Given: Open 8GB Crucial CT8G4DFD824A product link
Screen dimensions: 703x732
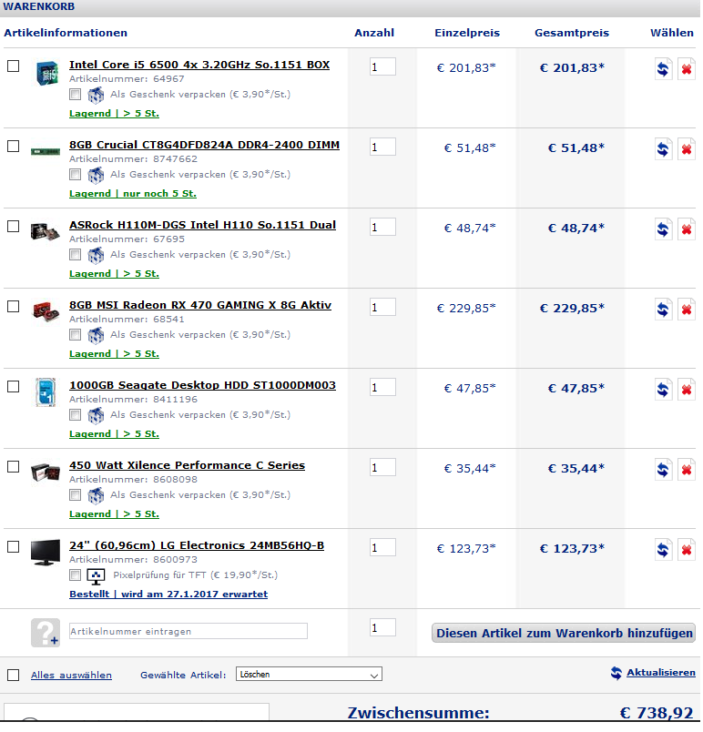Looking at the screenshot, I should 205,145.
